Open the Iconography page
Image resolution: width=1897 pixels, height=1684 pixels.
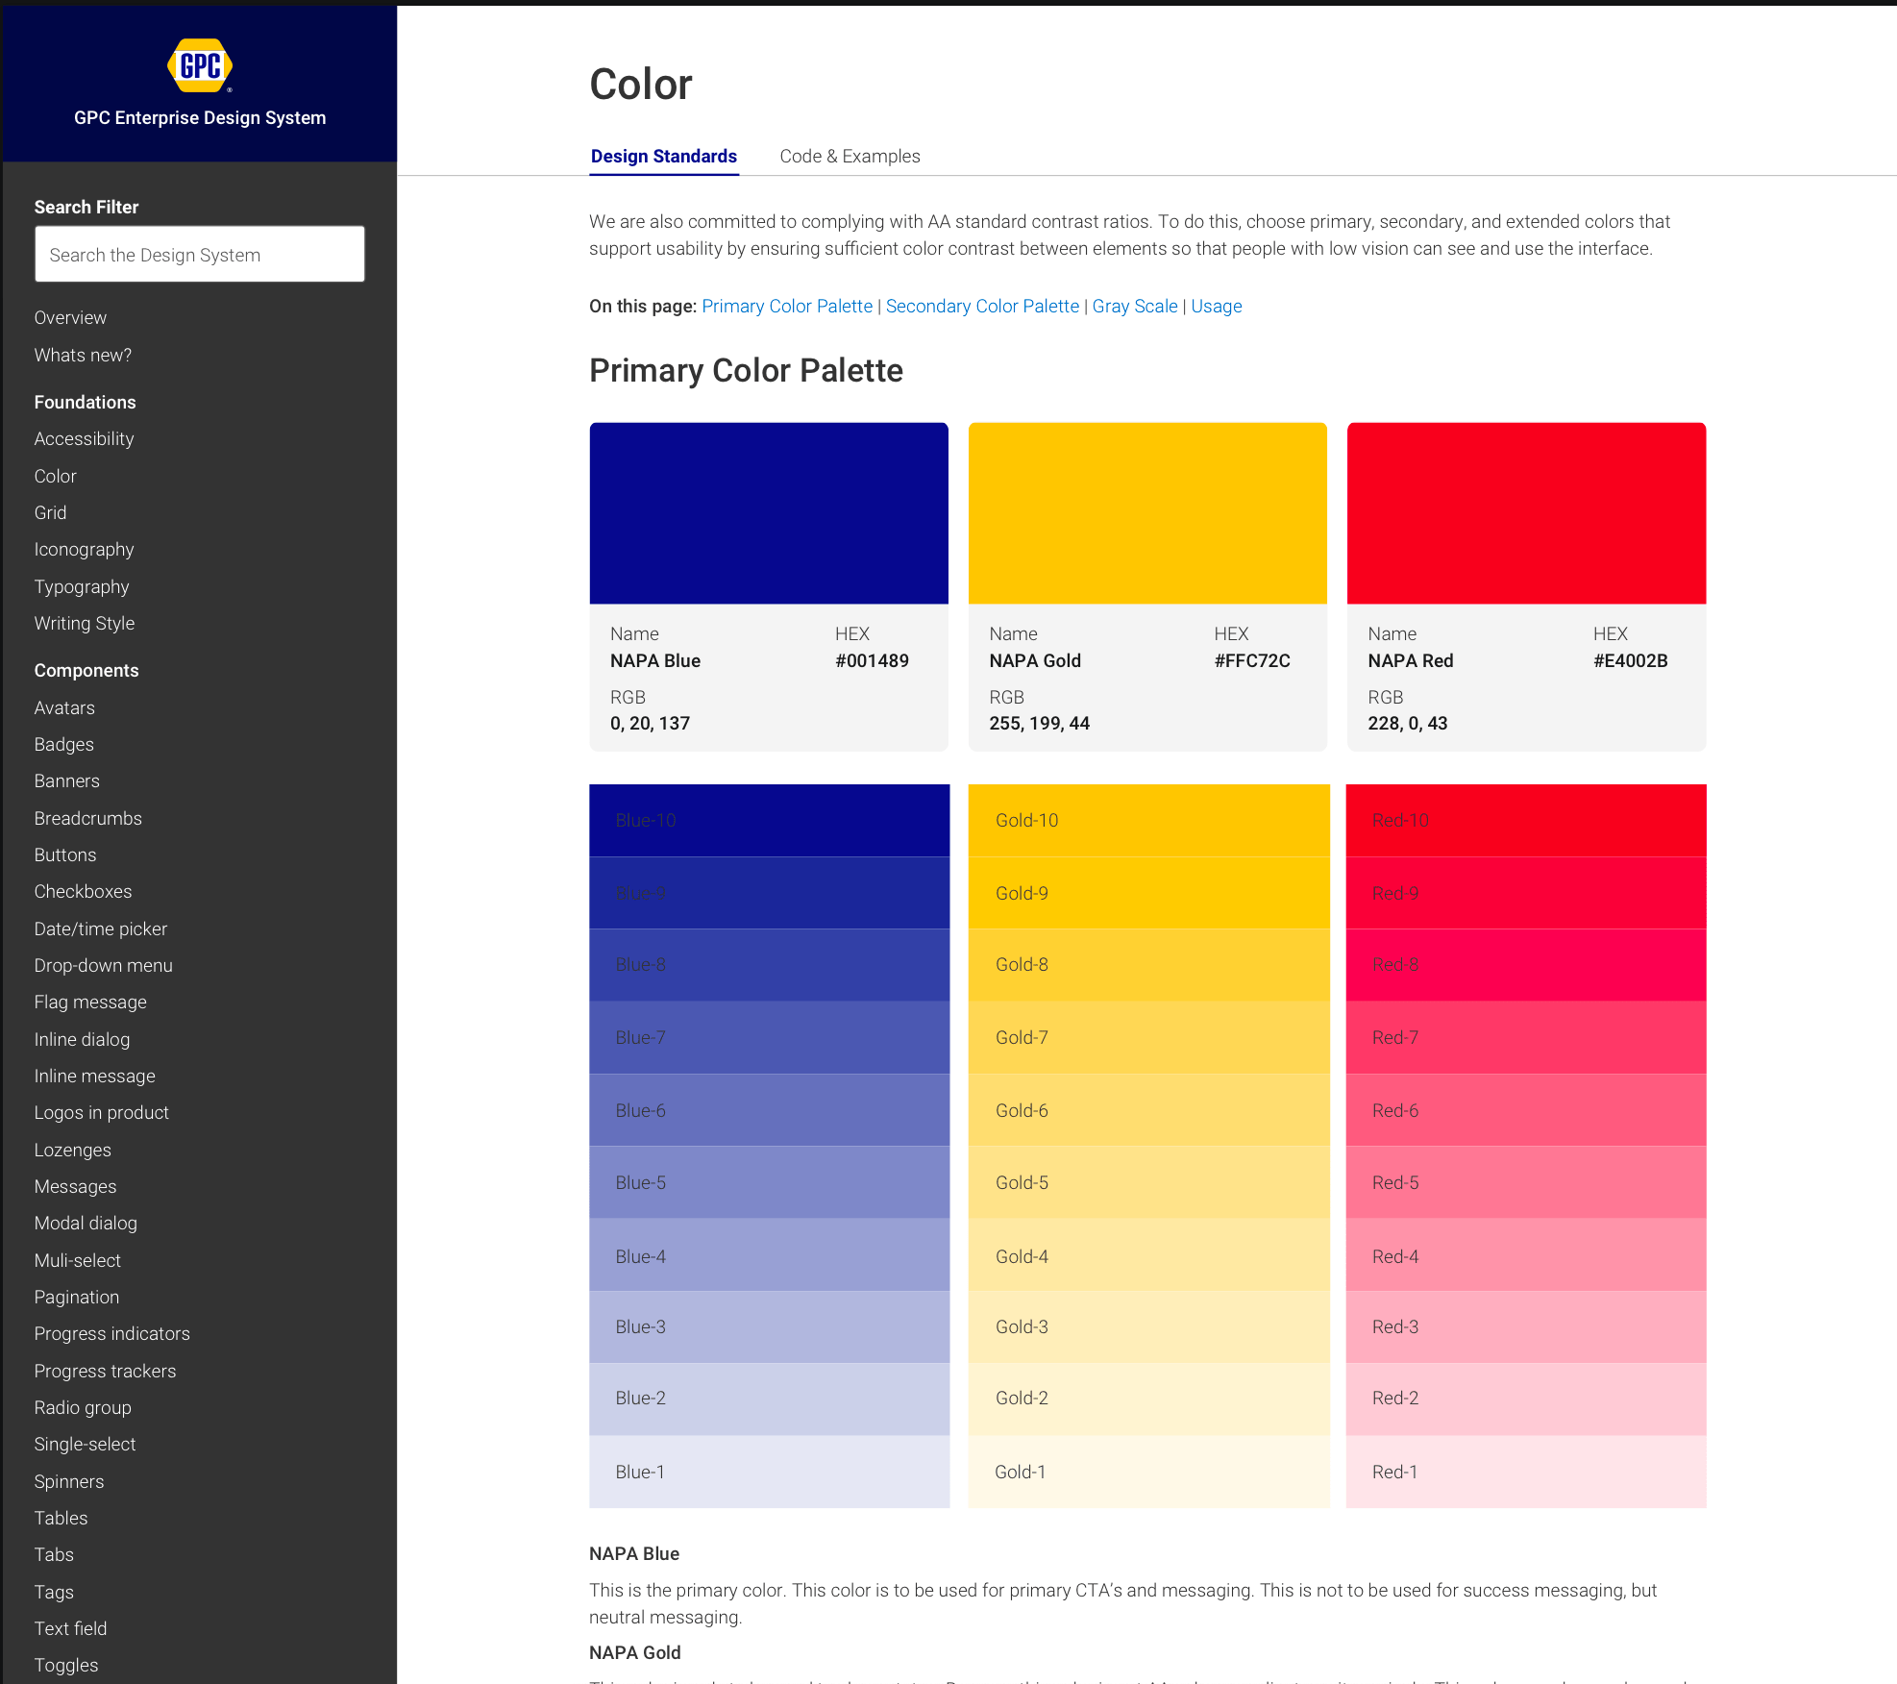tap(84, 549)
